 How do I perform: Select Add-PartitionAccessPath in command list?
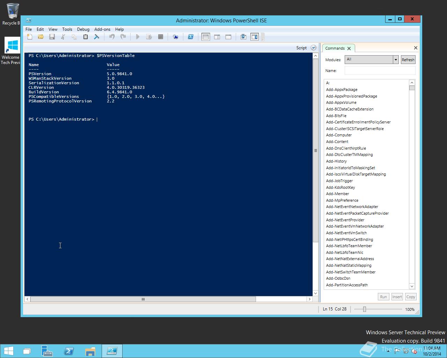pyautogui.click(x=347, y=285)
